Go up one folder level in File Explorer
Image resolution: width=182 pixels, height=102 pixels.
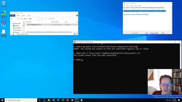click(x=19, y=19)
